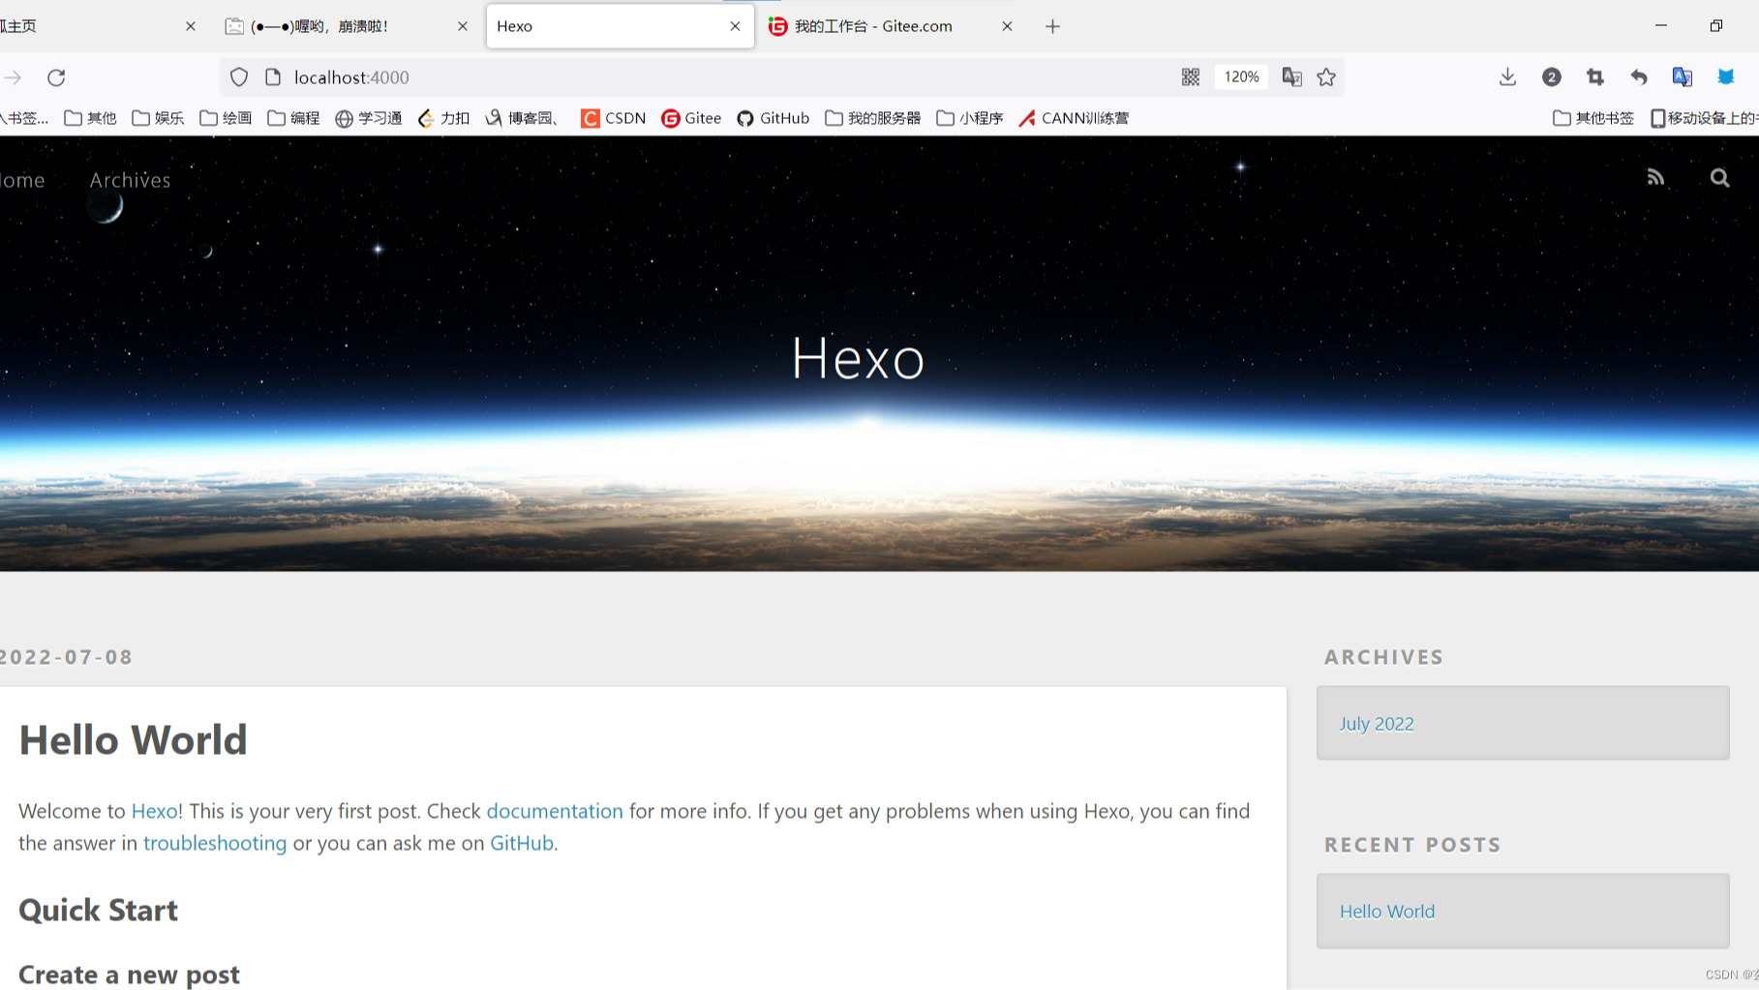This screenshot has height=990, width=1759.
Task: Open the downloads panel icon
Action: point(1507,77)
